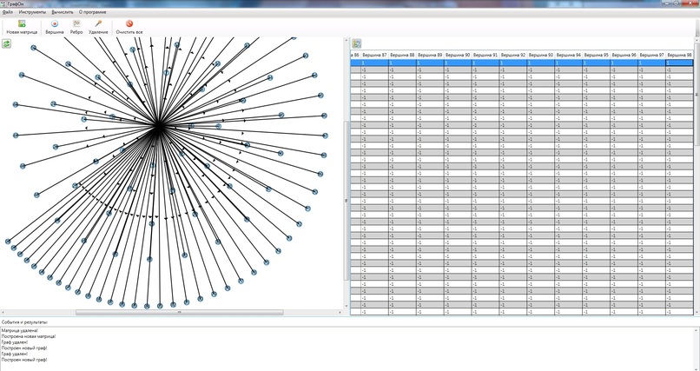
Task: Open the О программе menu
Action: pyautogui.click(x=92, y=12)
